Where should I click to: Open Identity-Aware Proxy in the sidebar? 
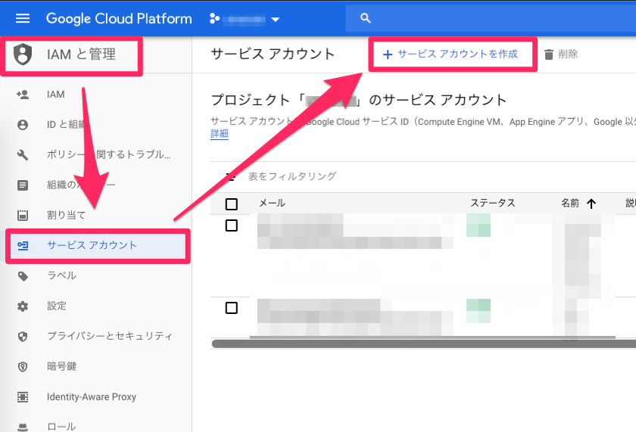point(92,396)
